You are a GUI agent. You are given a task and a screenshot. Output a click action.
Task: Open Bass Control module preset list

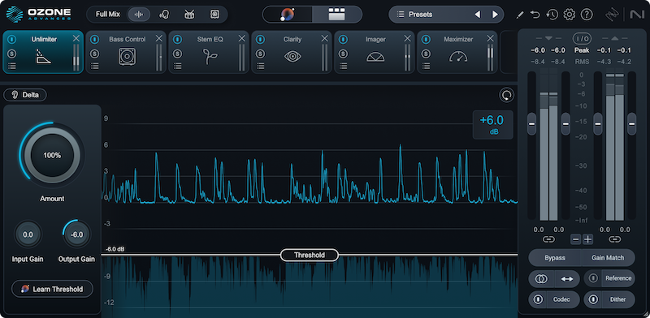click(95, 66)
